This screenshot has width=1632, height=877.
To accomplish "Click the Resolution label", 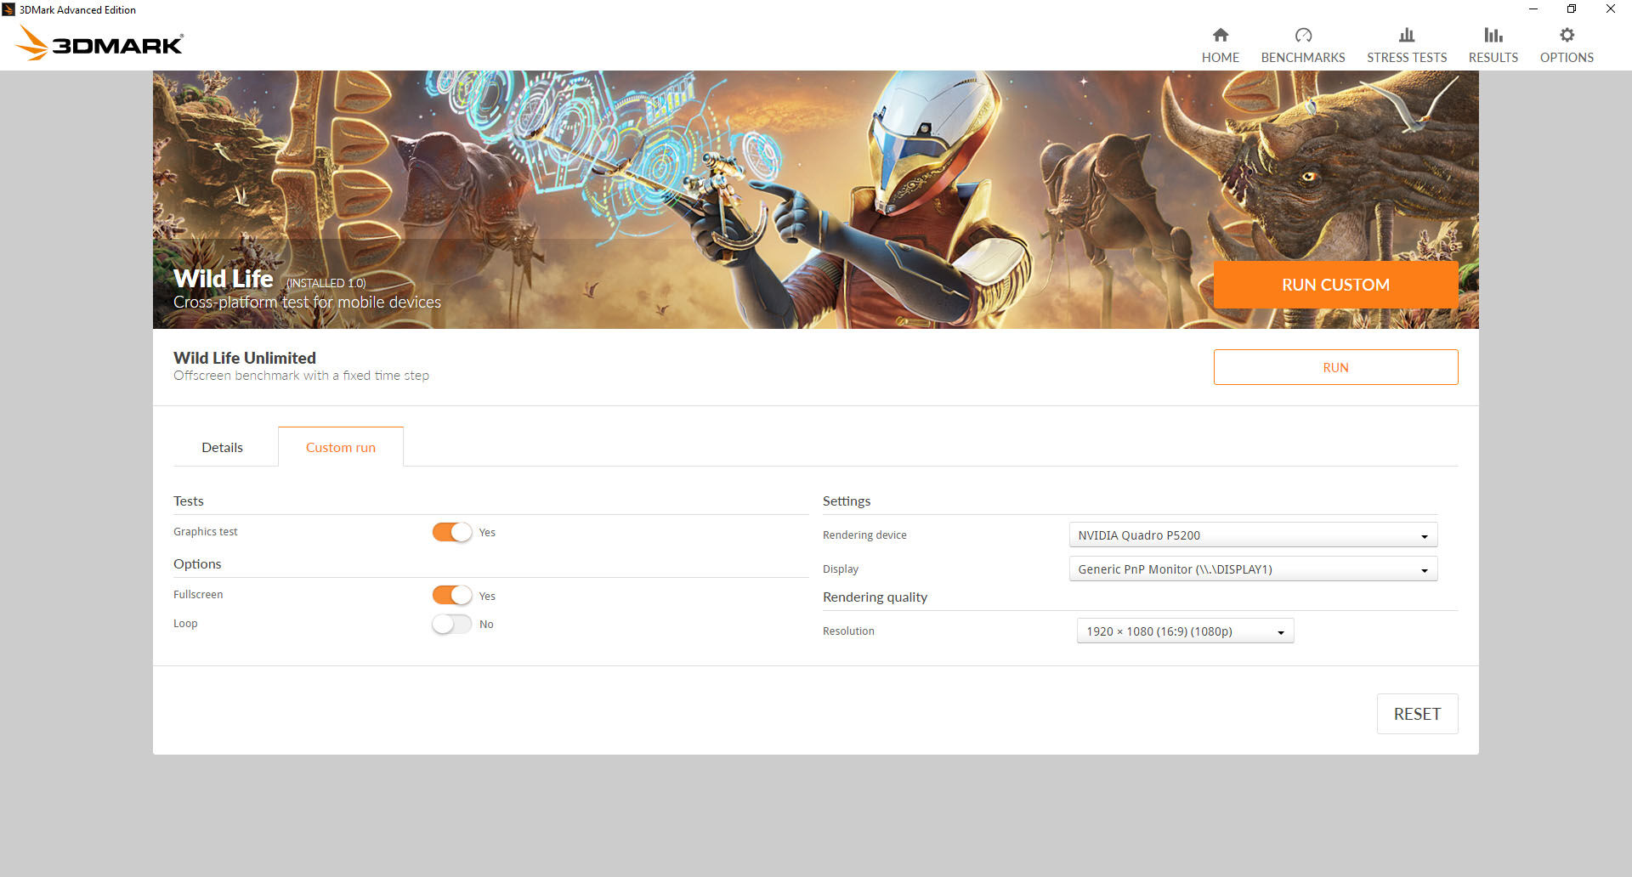I will coord(848,631).
